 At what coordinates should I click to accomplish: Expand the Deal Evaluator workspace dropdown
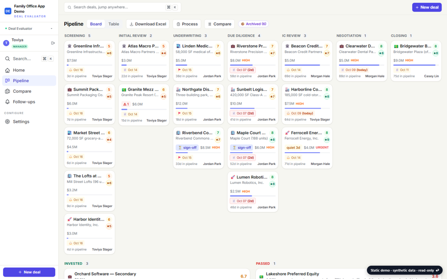tap(29, 29)
